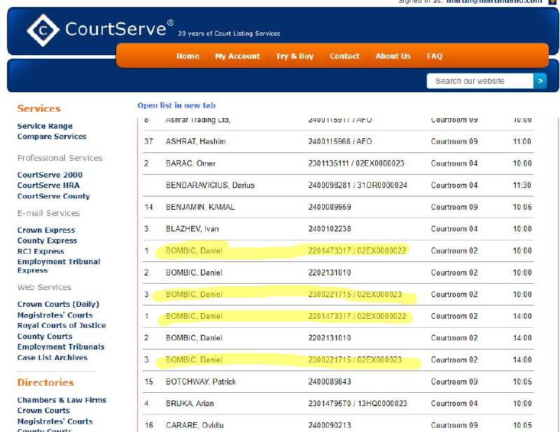Click the search submit arrow button
Image resolution: width=560 pixels, height=432 pixels.
click(x=540, y=81)
